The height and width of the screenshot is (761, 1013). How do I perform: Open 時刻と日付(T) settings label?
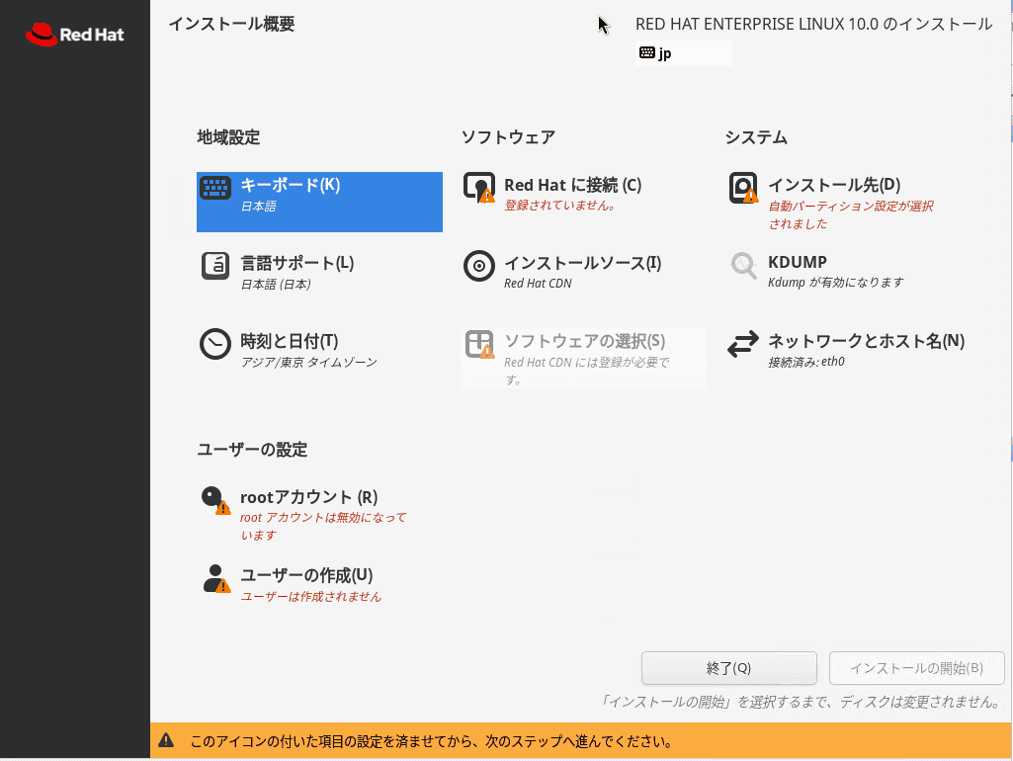point(290,341)
